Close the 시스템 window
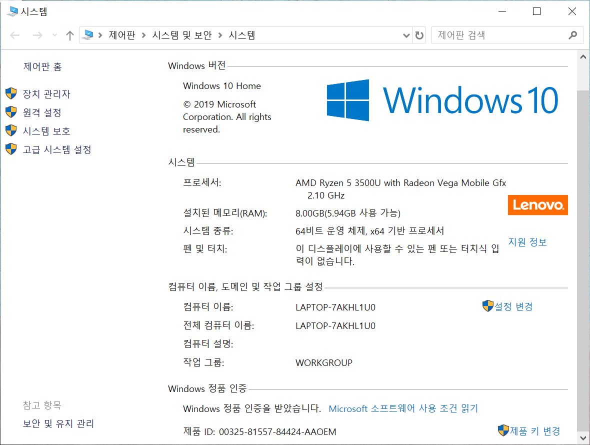Image resolution: width=590 pixels, height=445 pixels. click(572, 11)
